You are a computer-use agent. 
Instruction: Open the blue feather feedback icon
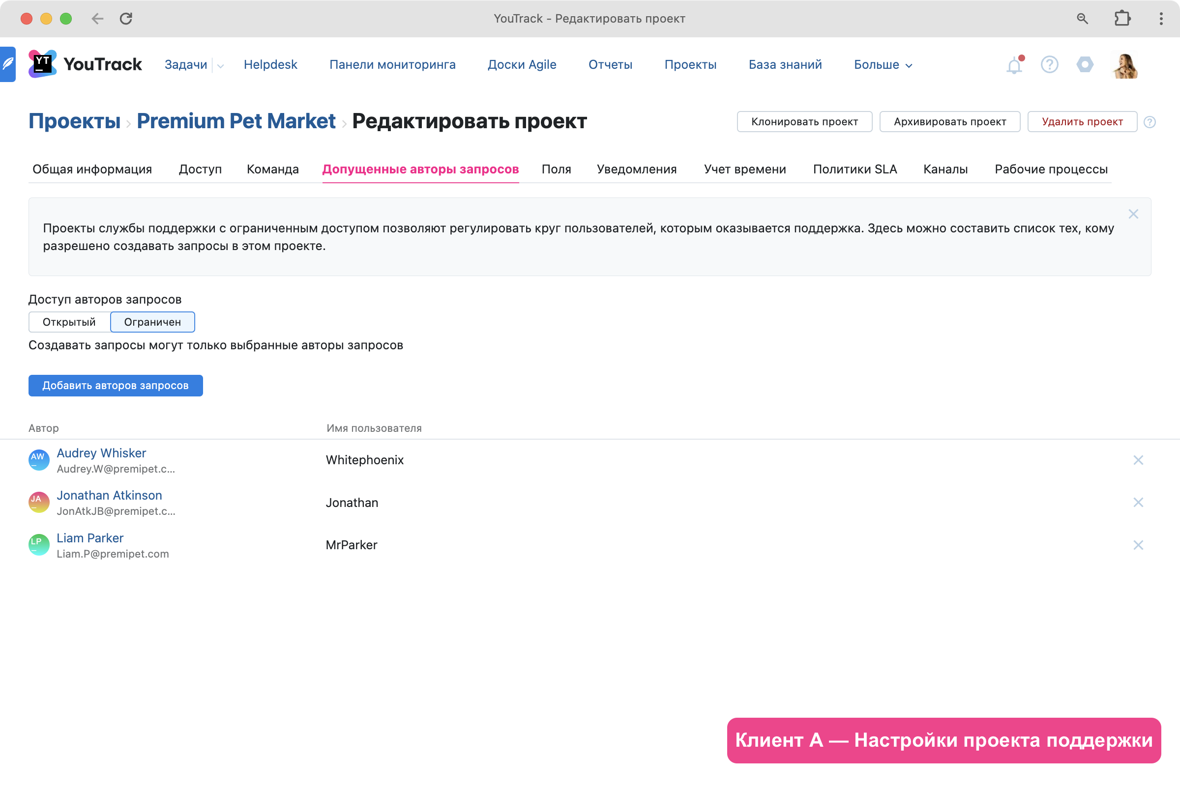click(x=8, y=64)
